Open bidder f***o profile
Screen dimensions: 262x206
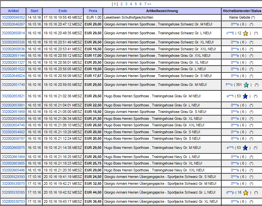click(229, 85)
